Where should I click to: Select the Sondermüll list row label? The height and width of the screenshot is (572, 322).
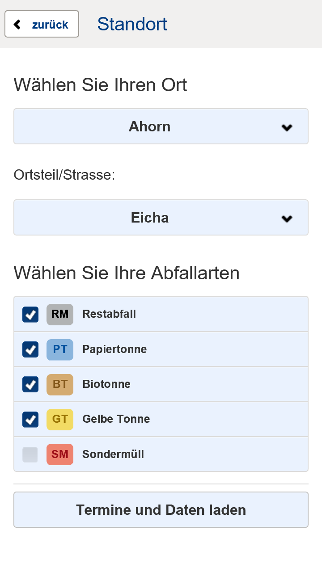(x=113, y=454)
